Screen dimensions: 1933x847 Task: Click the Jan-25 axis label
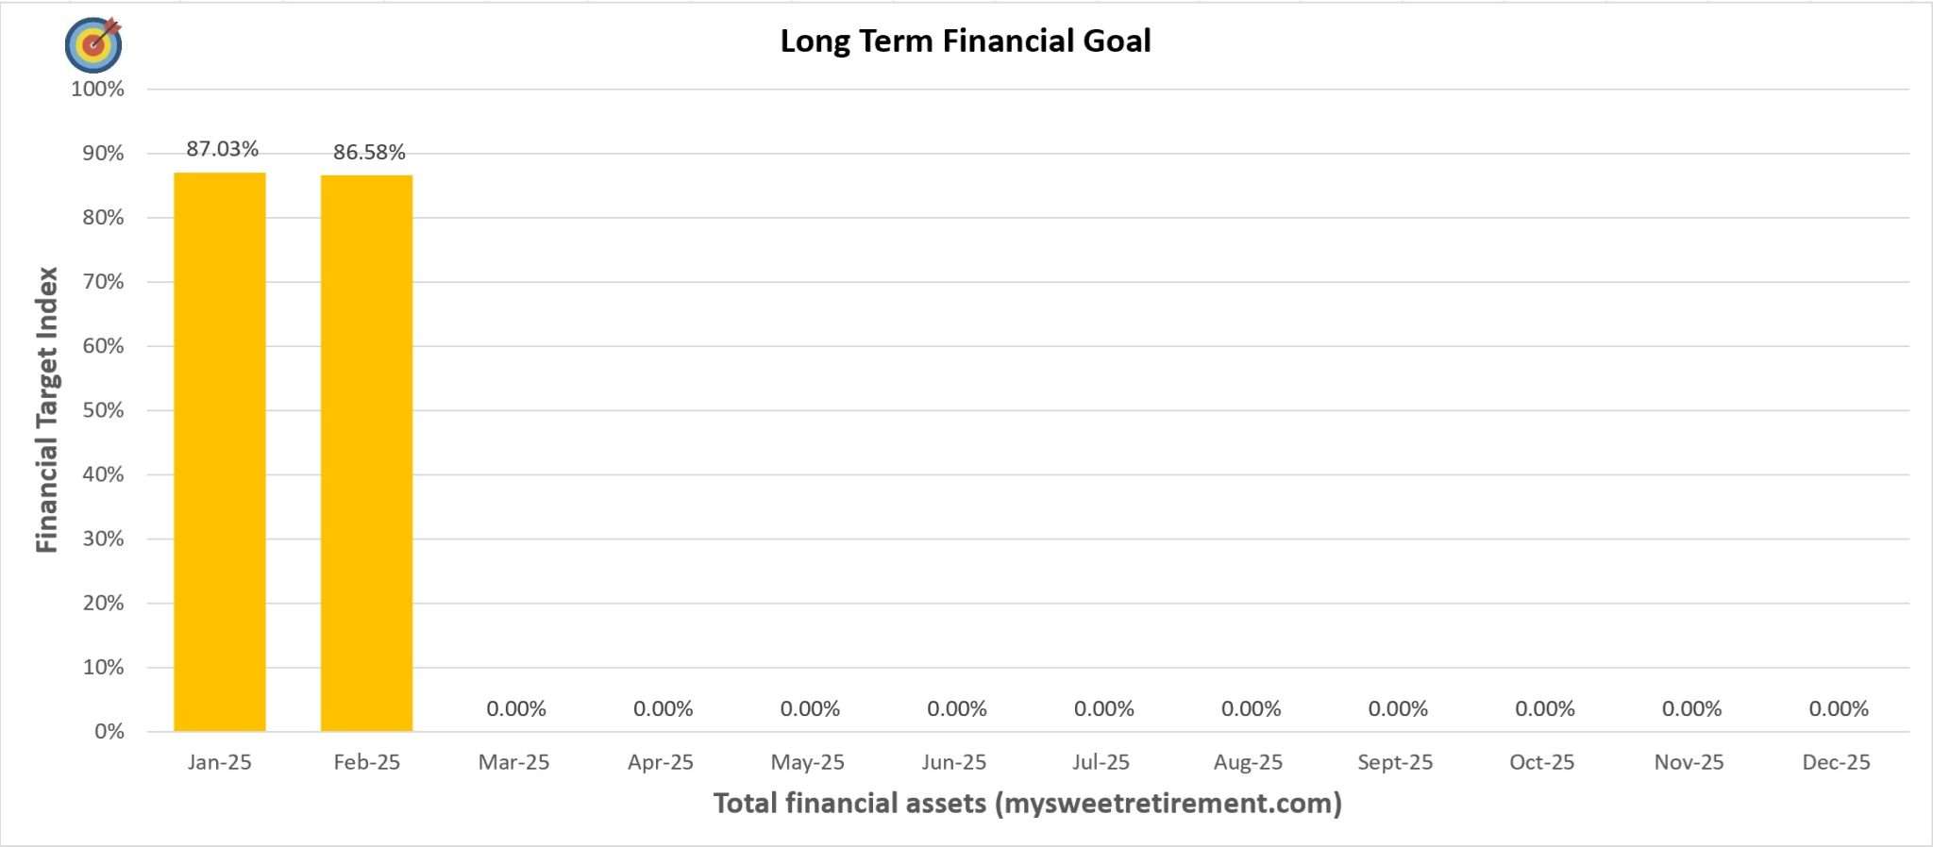220,762
